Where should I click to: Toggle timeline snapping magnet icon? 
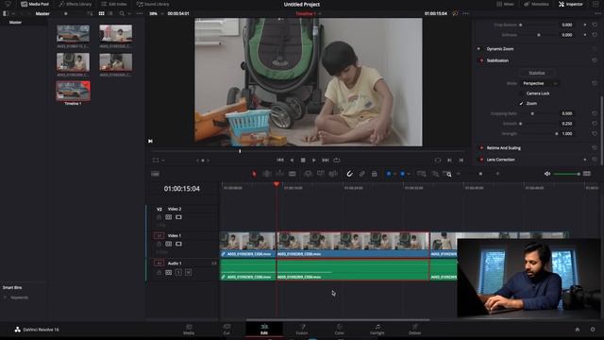click(349, 174)
